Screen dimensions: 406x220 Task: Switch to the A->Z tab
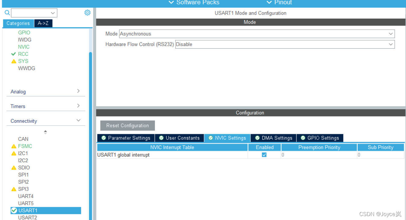point(43,23)
